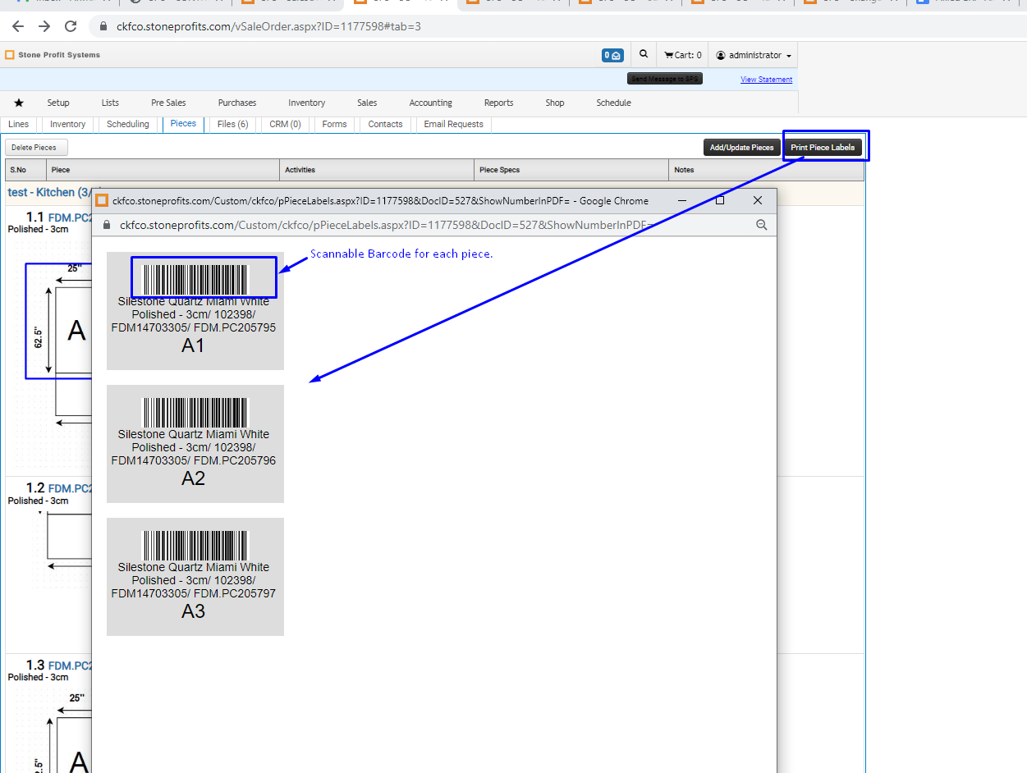
Task: Open the Setup menu
Action: [x=58, y=103]
